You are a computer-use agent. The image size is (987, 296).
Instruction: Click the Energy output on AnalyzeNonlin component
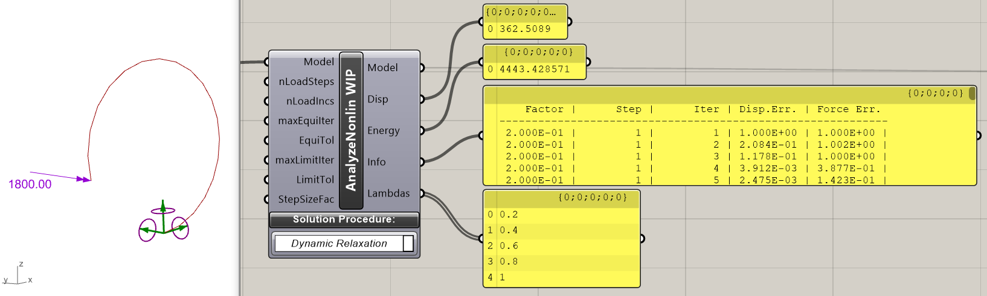coord(383,131)
